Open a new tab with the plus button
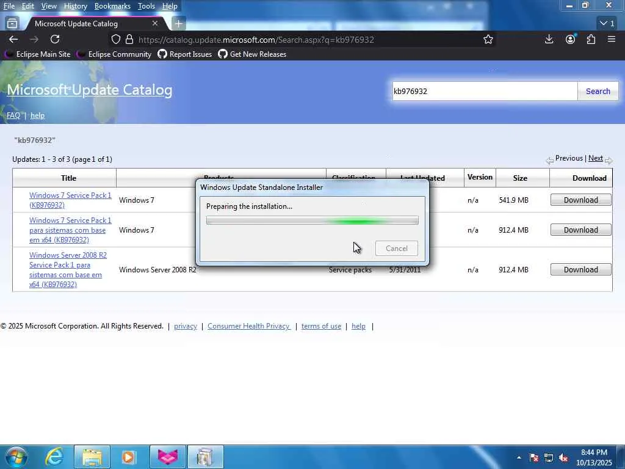Viewport: 625px width, 469px height. 179,24
